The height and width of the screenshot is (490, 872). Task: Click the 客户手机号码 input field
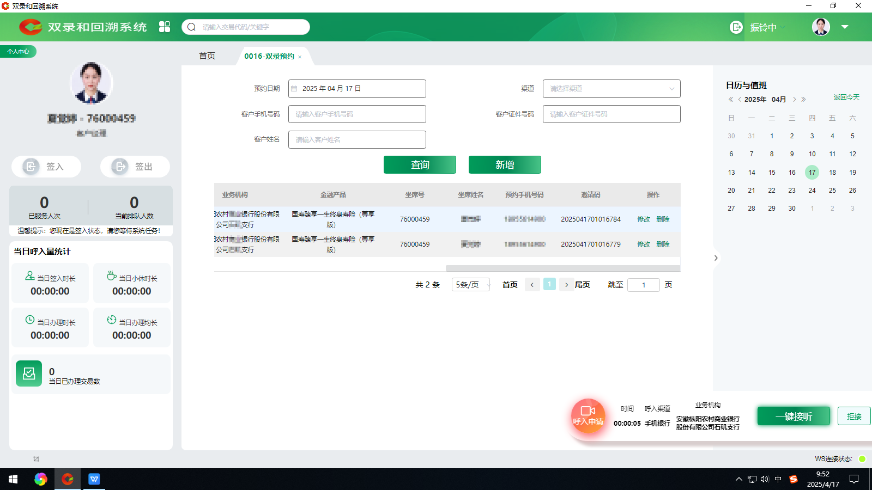pos(357,114)
